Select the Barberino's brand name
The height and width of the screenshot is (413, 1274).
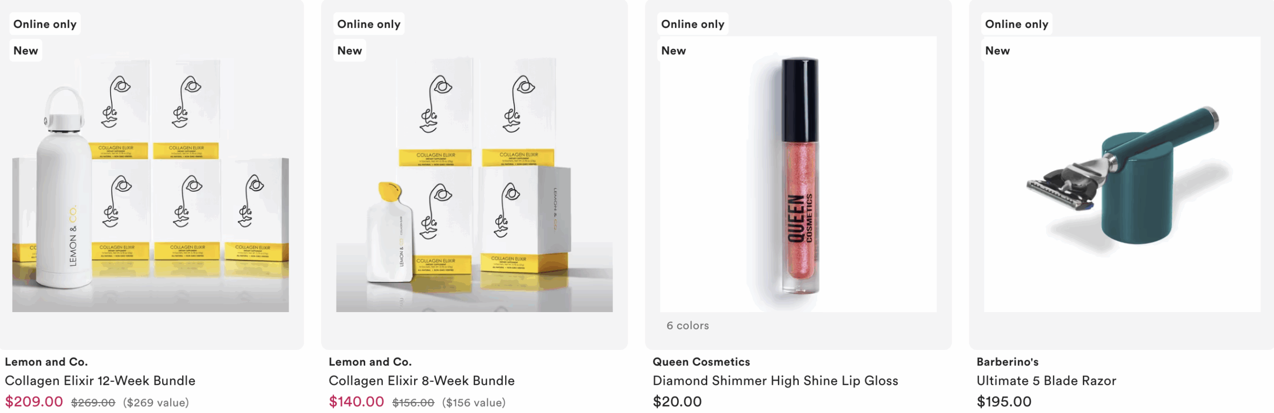tap(1007, 362)
